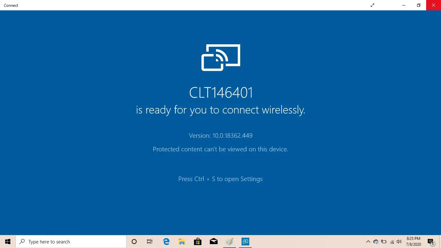This screenshot has width=441, height=248.
Task: Click the date and time in the tray
Action: 413,242
